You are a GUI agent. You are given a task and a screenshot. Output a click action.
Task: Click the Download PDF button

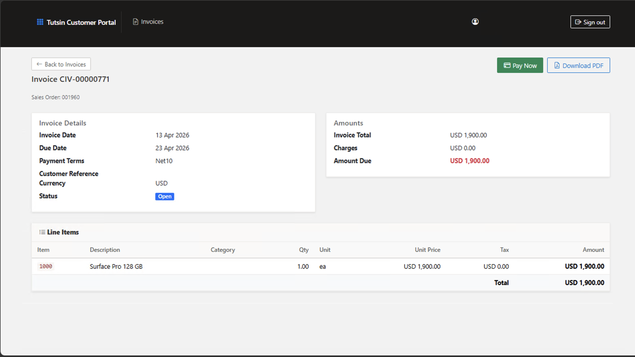578,65
